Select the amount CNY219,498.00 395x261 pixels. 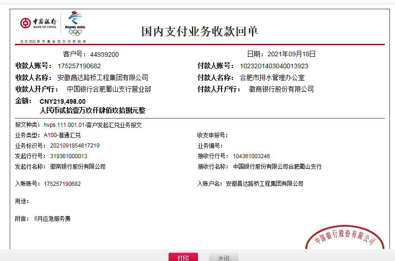coord(62,101)
